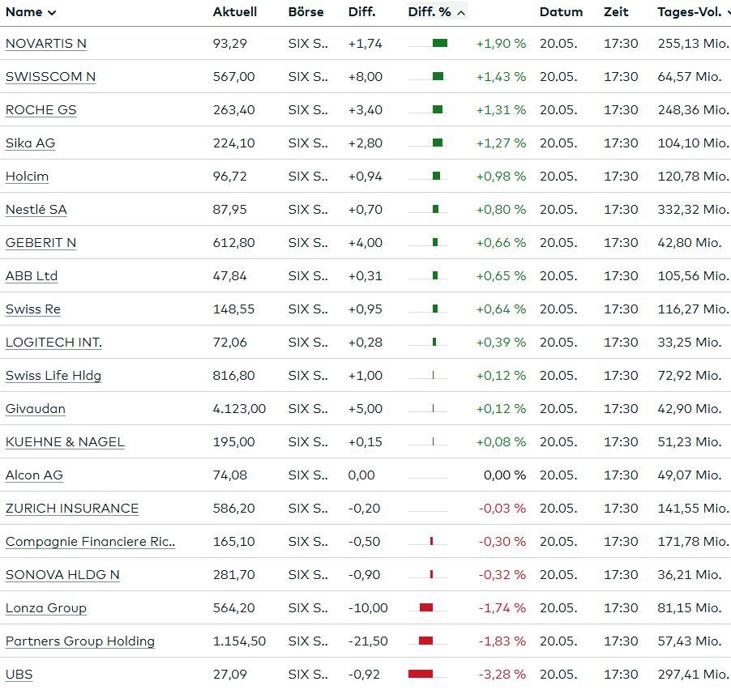The height and width of the screenshot is (690, 731).
Task: Click the green bar for ROCHE GS
Action: tap(438, 110)
